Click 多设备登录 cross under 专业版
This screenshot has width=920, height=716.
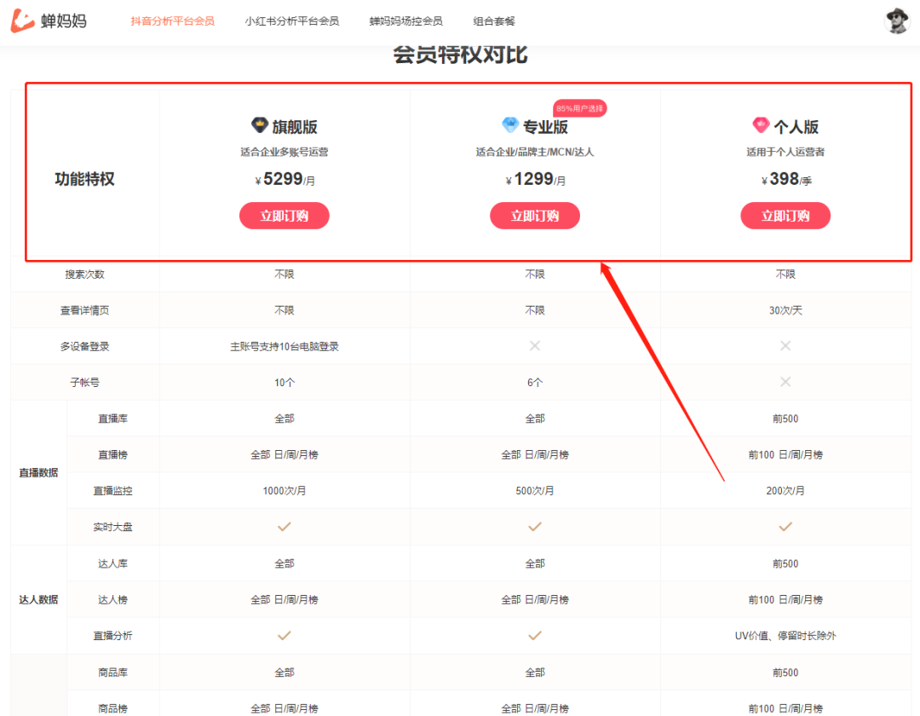tap(534, 346)
